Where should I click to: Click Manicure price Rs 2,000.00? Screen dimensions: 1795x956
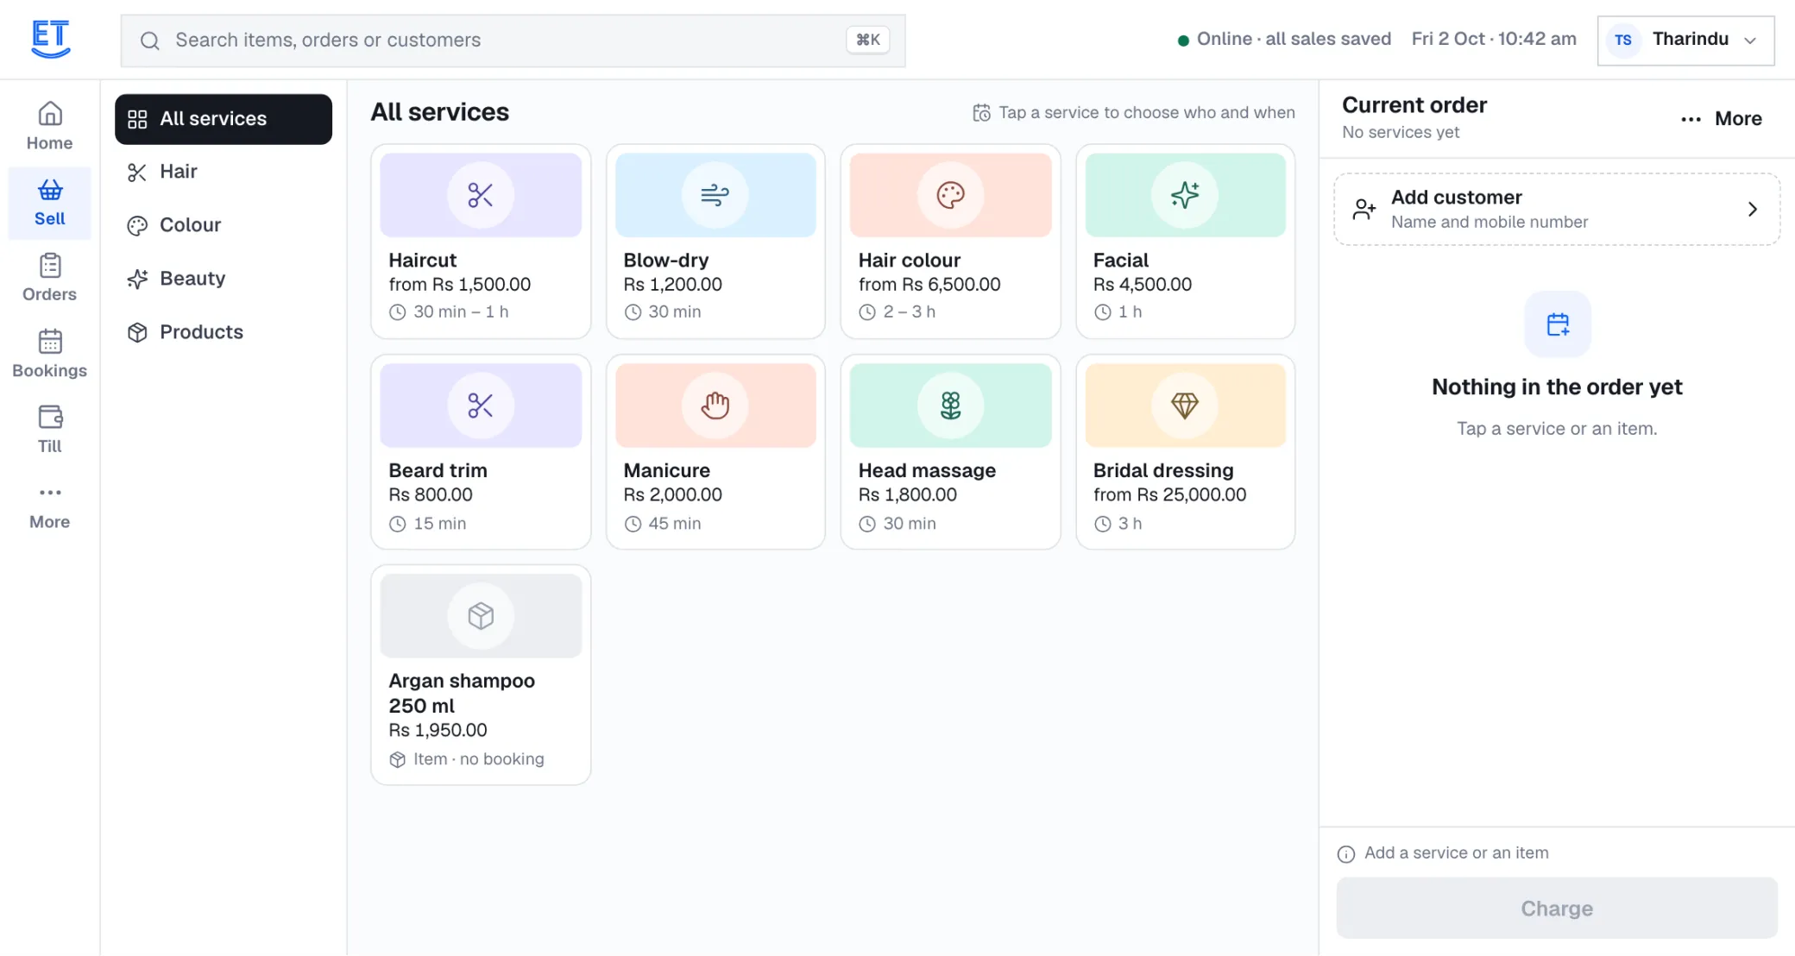(673, 495)
